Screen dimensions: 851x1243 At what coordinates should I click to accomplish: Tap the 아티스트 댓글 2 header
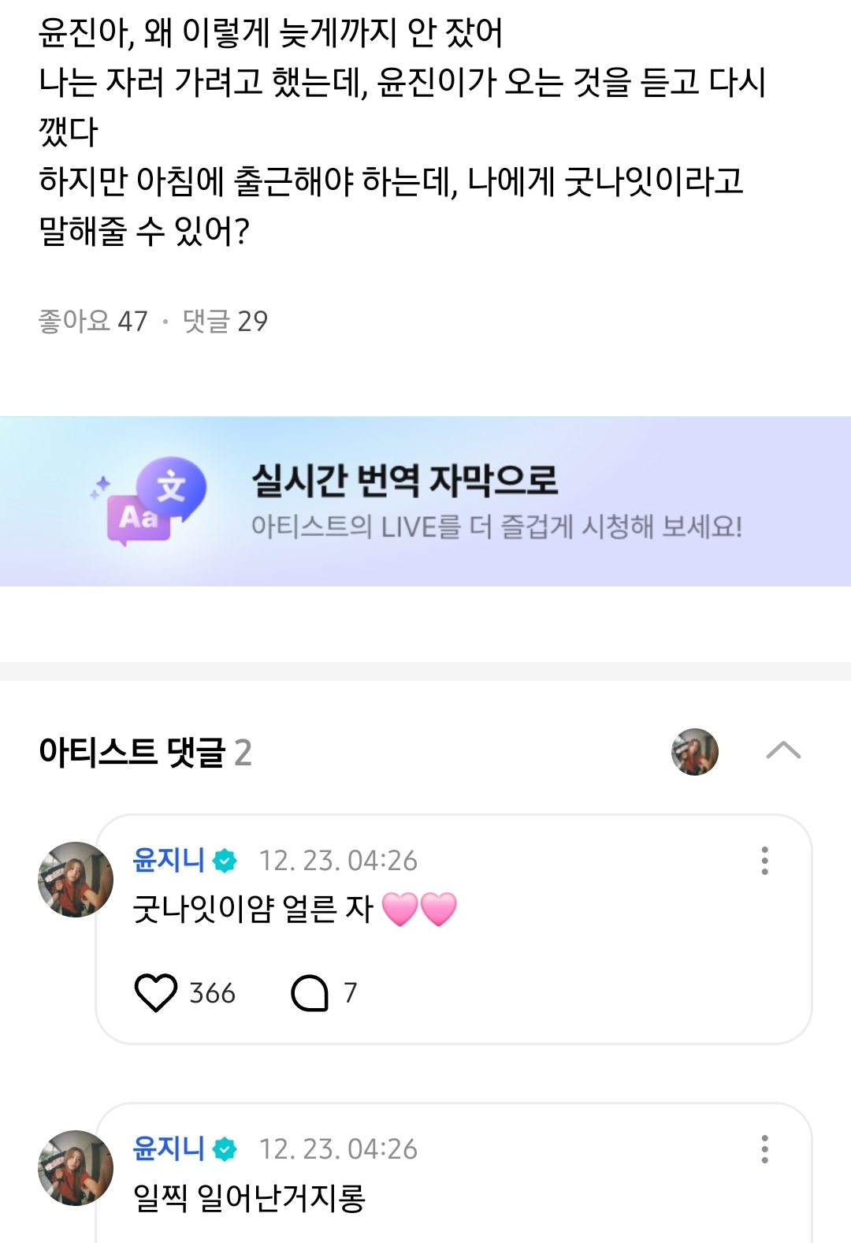tap(145, 752)
